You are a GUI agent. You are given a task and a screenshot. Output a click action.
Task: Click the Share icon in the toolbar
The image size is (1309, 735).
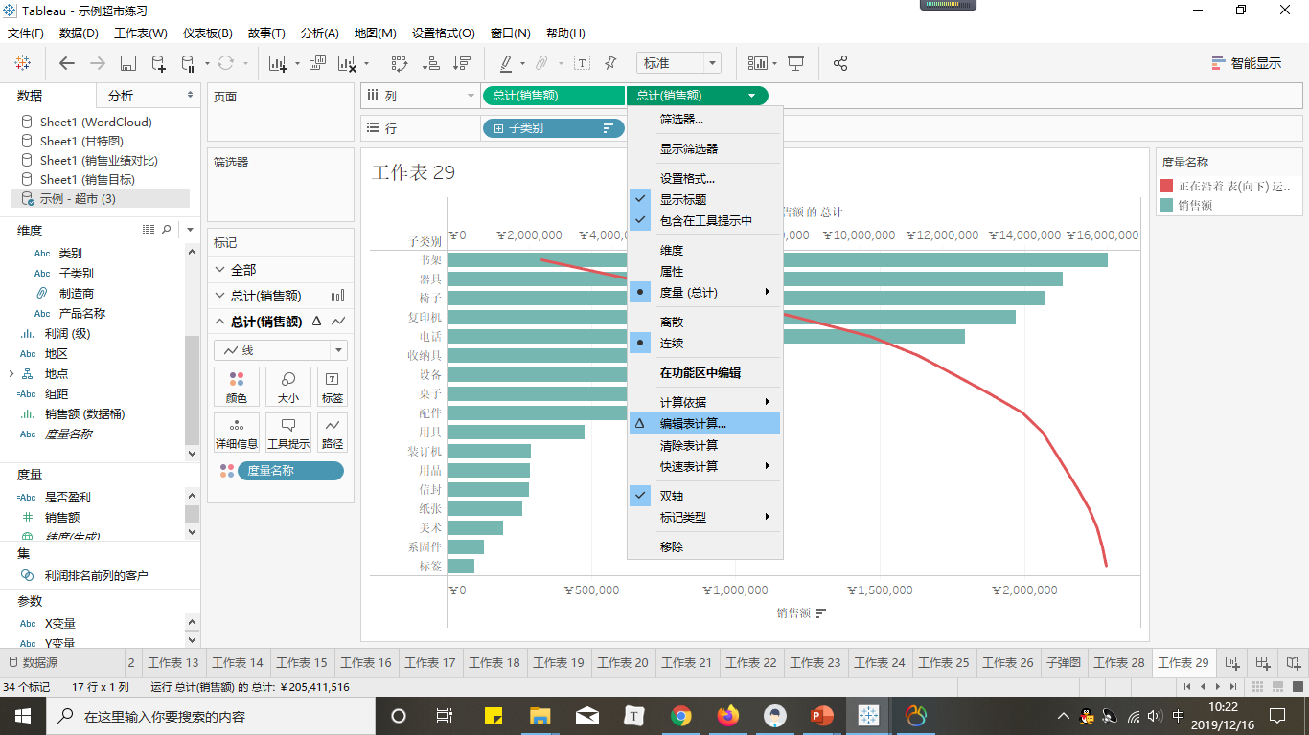pyautogui.click(x=840, y=63)
